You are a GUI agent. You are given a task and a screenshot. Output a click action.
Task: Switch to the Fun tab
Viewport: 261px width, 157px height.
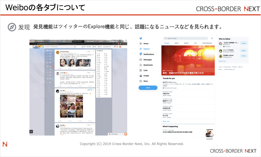[195, 43]
